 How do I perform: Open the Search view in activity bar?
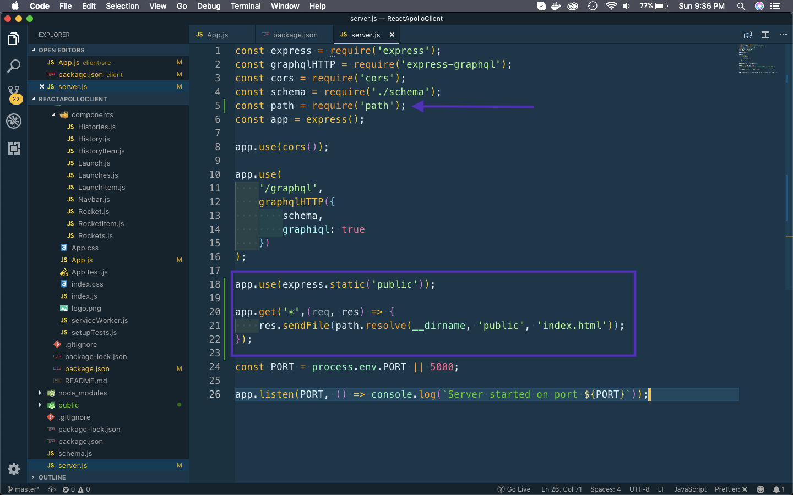[x=14, y=67]
